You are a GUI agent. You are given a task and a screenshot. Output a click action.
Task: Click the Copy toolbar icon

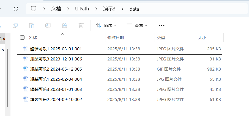(x=15, y=25)
